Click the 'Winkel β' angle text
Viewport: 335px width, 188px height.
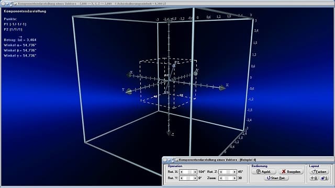20,51
